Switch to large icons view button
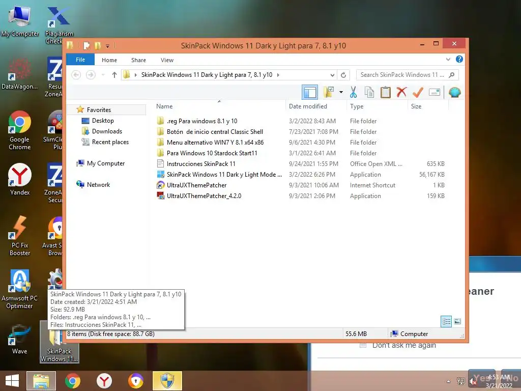 (x=457, y=321)
